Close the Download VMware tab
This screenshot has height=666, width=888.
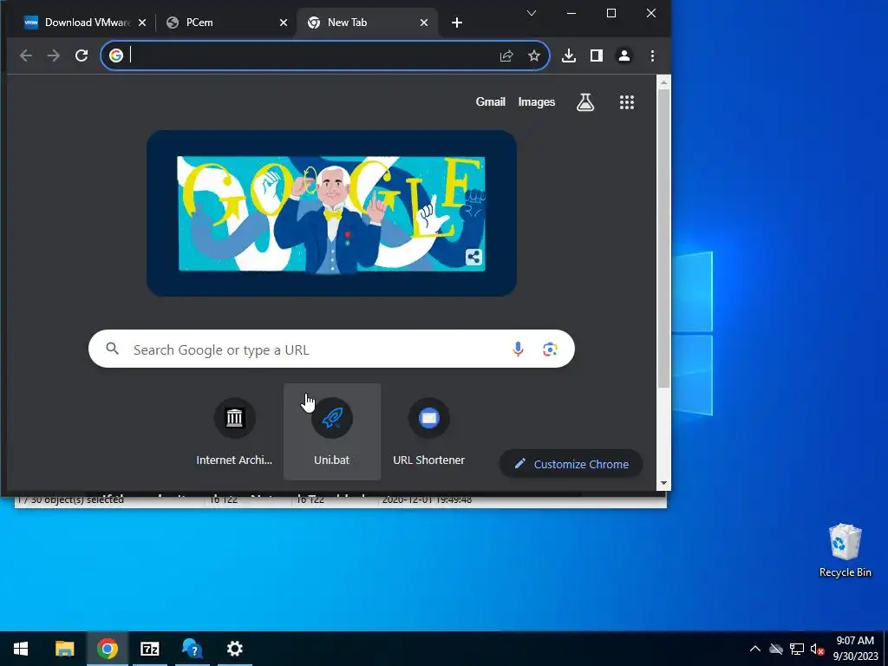(142, 23)
